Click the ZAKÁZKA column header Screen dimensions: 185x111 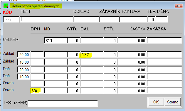157,29
